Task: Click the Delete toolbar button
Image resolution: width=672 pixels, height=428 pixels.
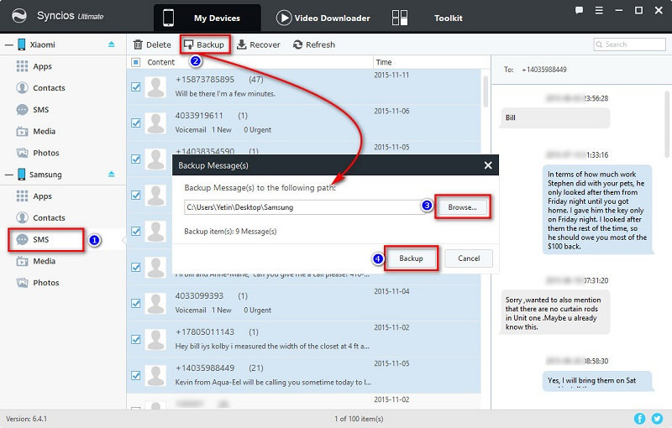Action: (152, 44)
